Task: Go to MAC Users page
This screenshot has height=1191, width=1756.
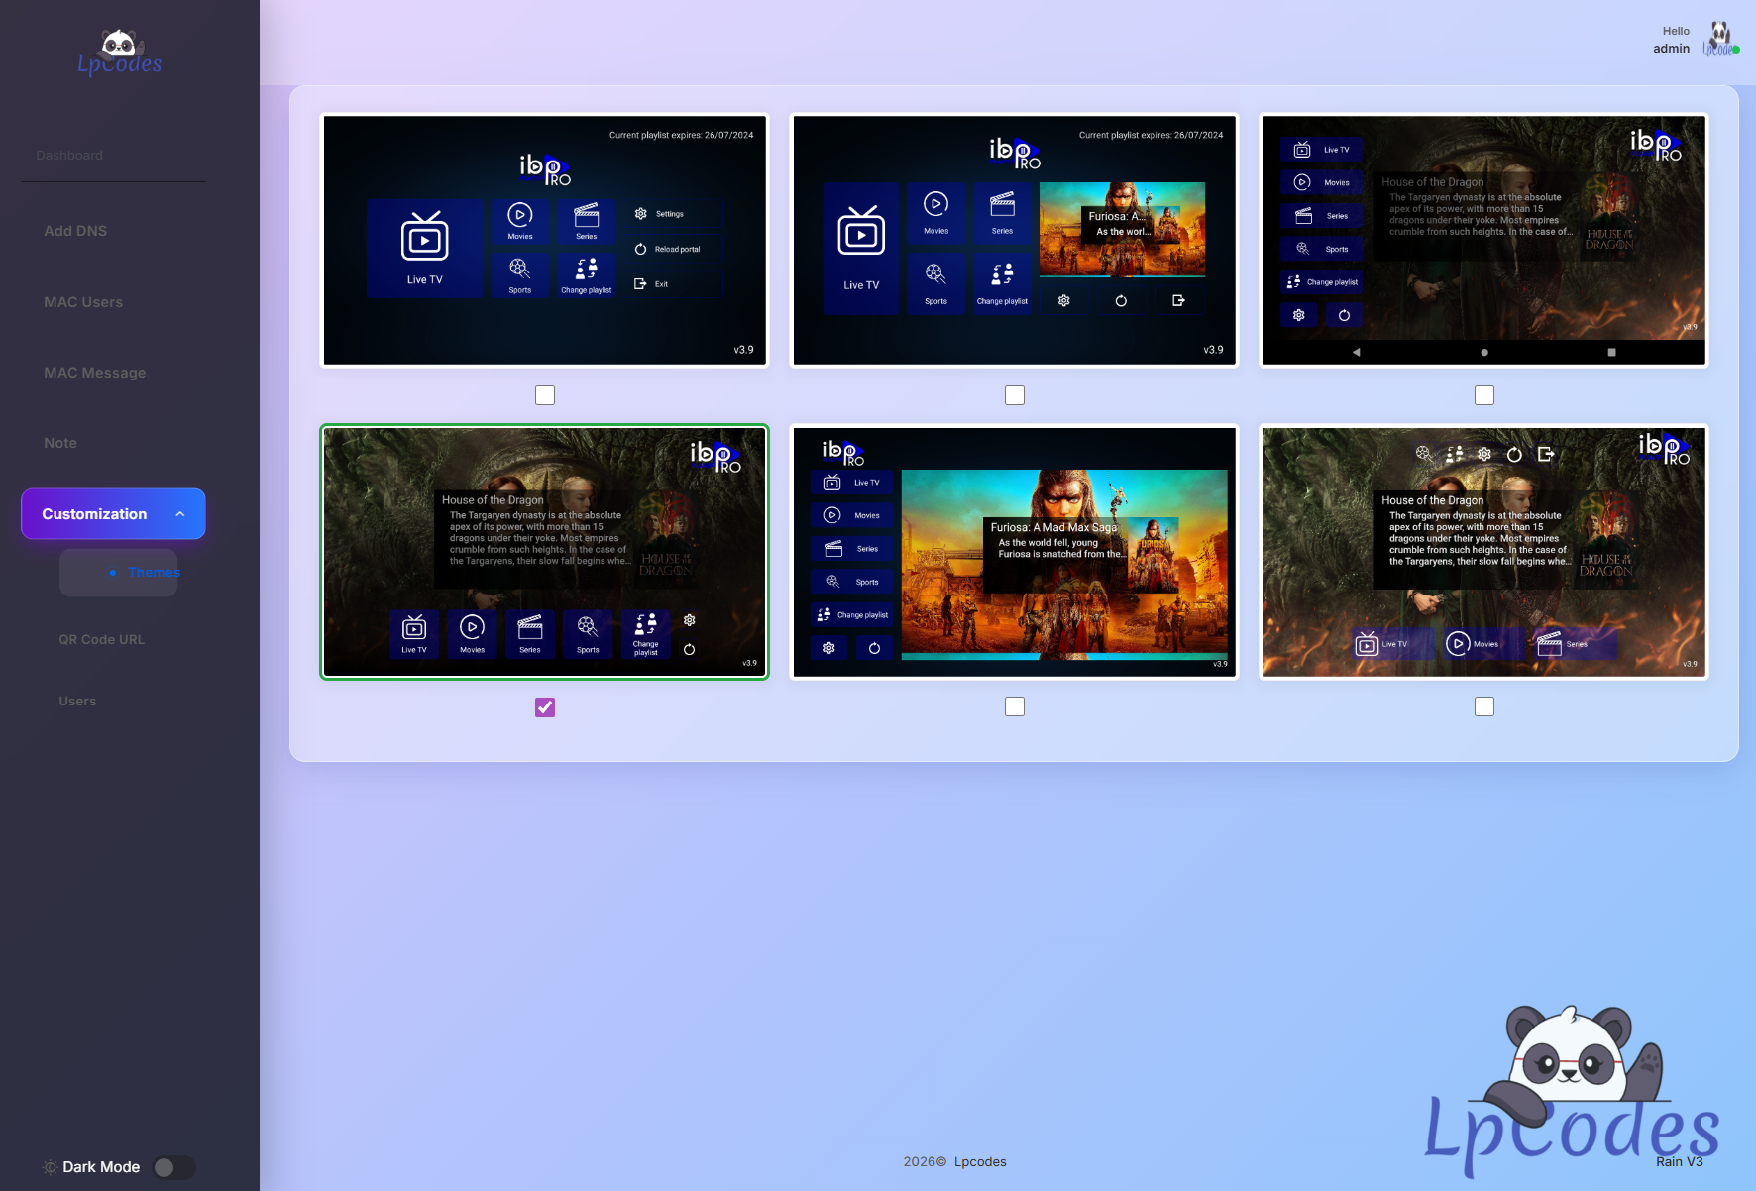Action: click(x=83, y=302)
